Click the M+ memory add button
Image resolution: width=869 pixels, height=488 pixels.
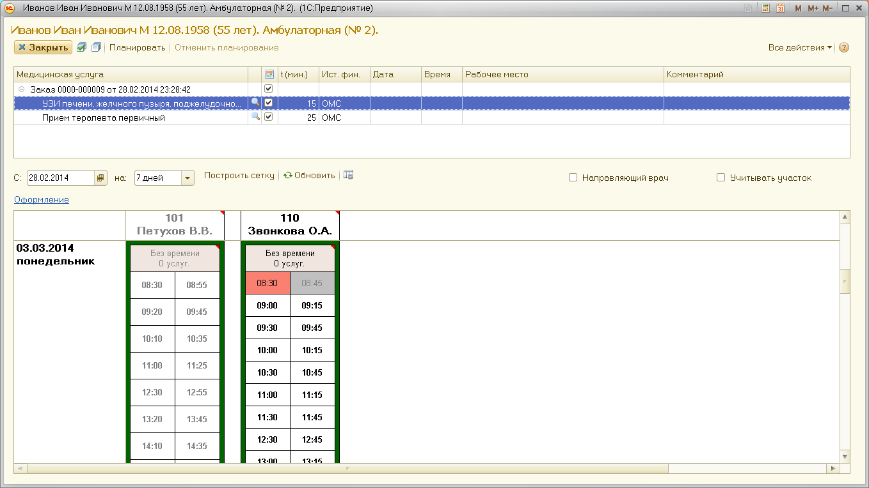click(x=813, y=8)
